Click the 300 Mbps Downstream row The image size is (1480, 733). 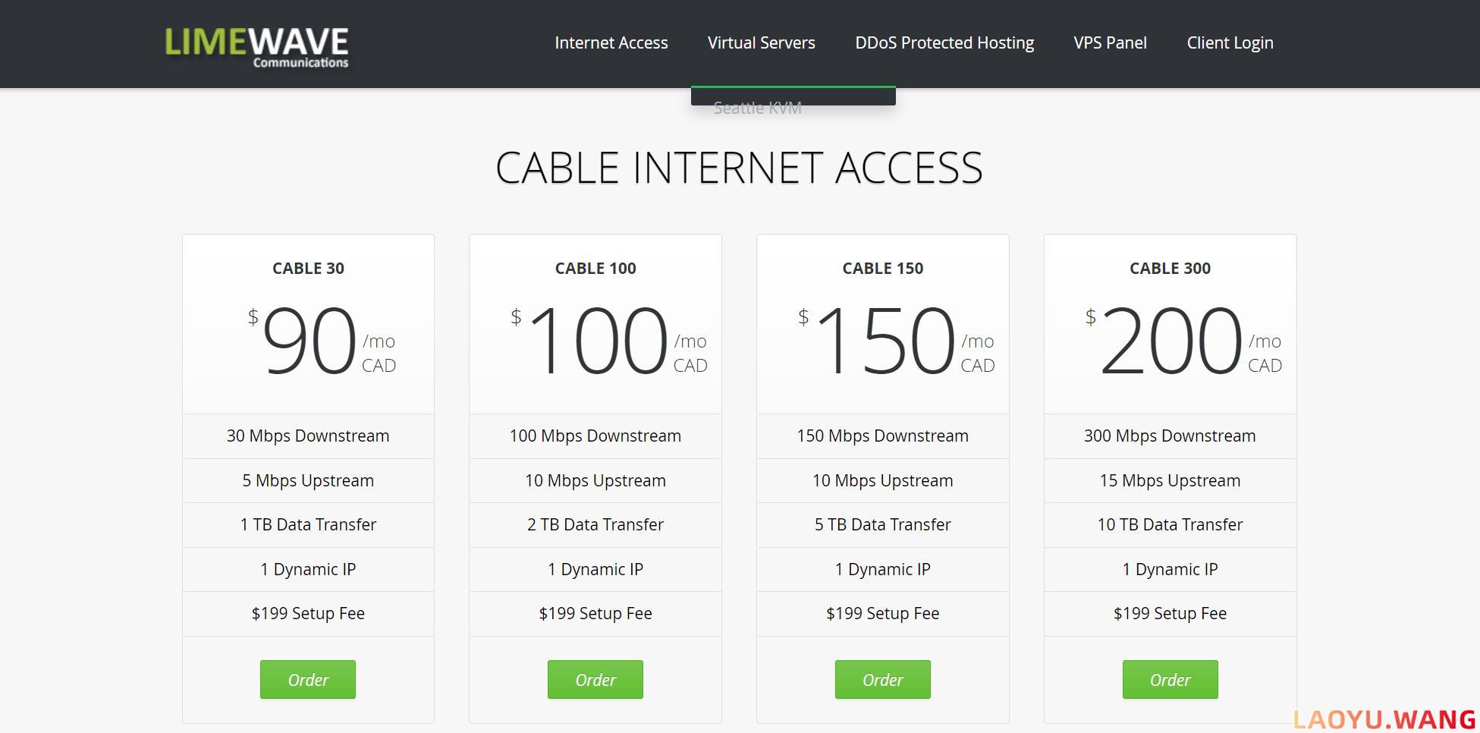pyautogui.click(x=1170, y=436)
